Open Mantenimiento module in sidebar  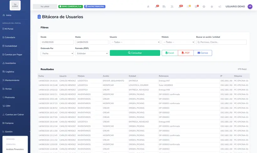click(x=11, y=80)
